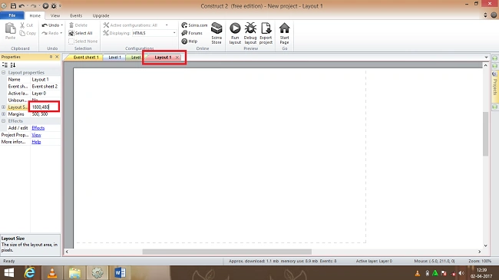The image size is (499, 280).
Task: Click the Paste icon in Clipboard
Action: click(10, 28)
